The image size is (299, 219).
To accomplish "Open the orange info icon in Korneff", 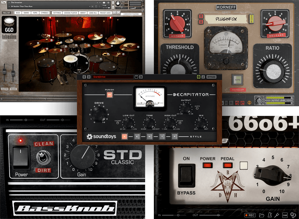I will pos(249,103).
